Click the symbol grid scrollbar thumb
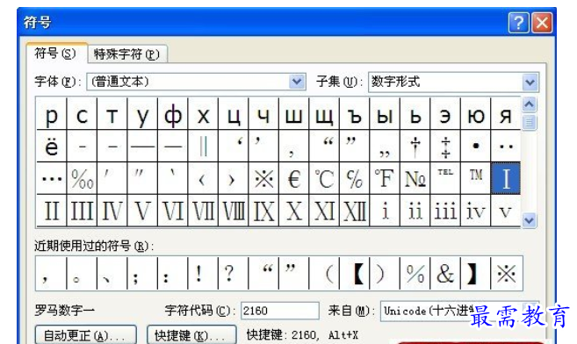Image resolution: width=577 pixels, height=344 pixels. point(530,122)
